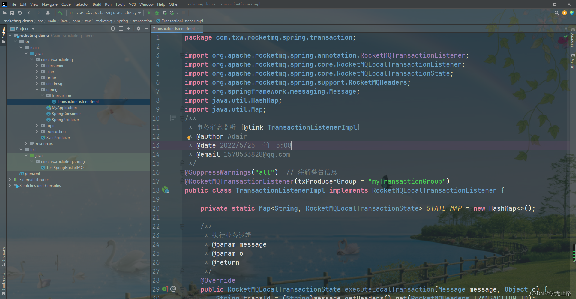Open the Navigate menu
This screenshot has height=299, width=576.
click(x=50, y=4)
